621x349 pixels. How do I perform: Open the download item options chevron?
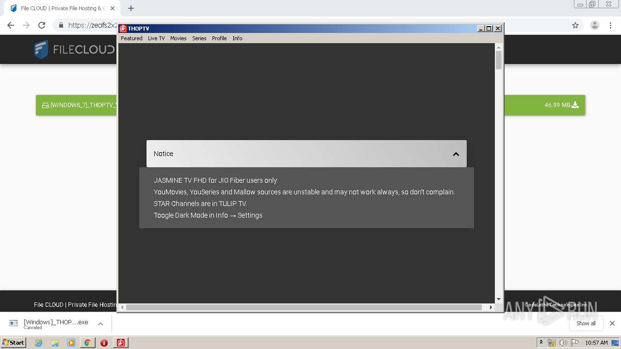pos(100,324)
